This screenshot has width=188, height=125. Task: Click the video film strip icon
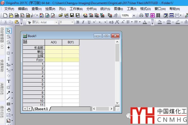[x=158, y=15]
